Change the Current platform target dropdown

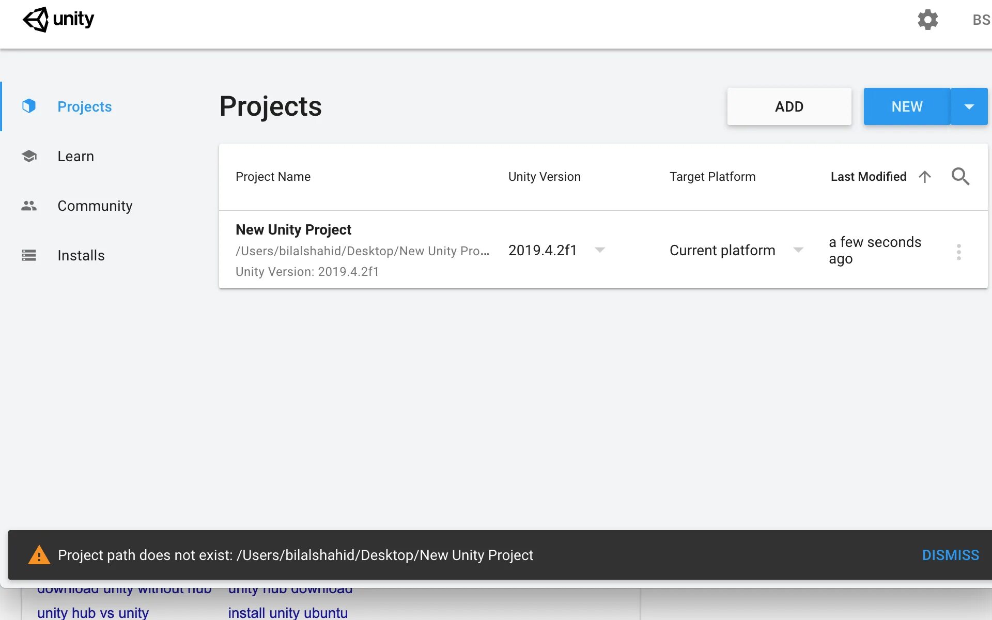737,250
